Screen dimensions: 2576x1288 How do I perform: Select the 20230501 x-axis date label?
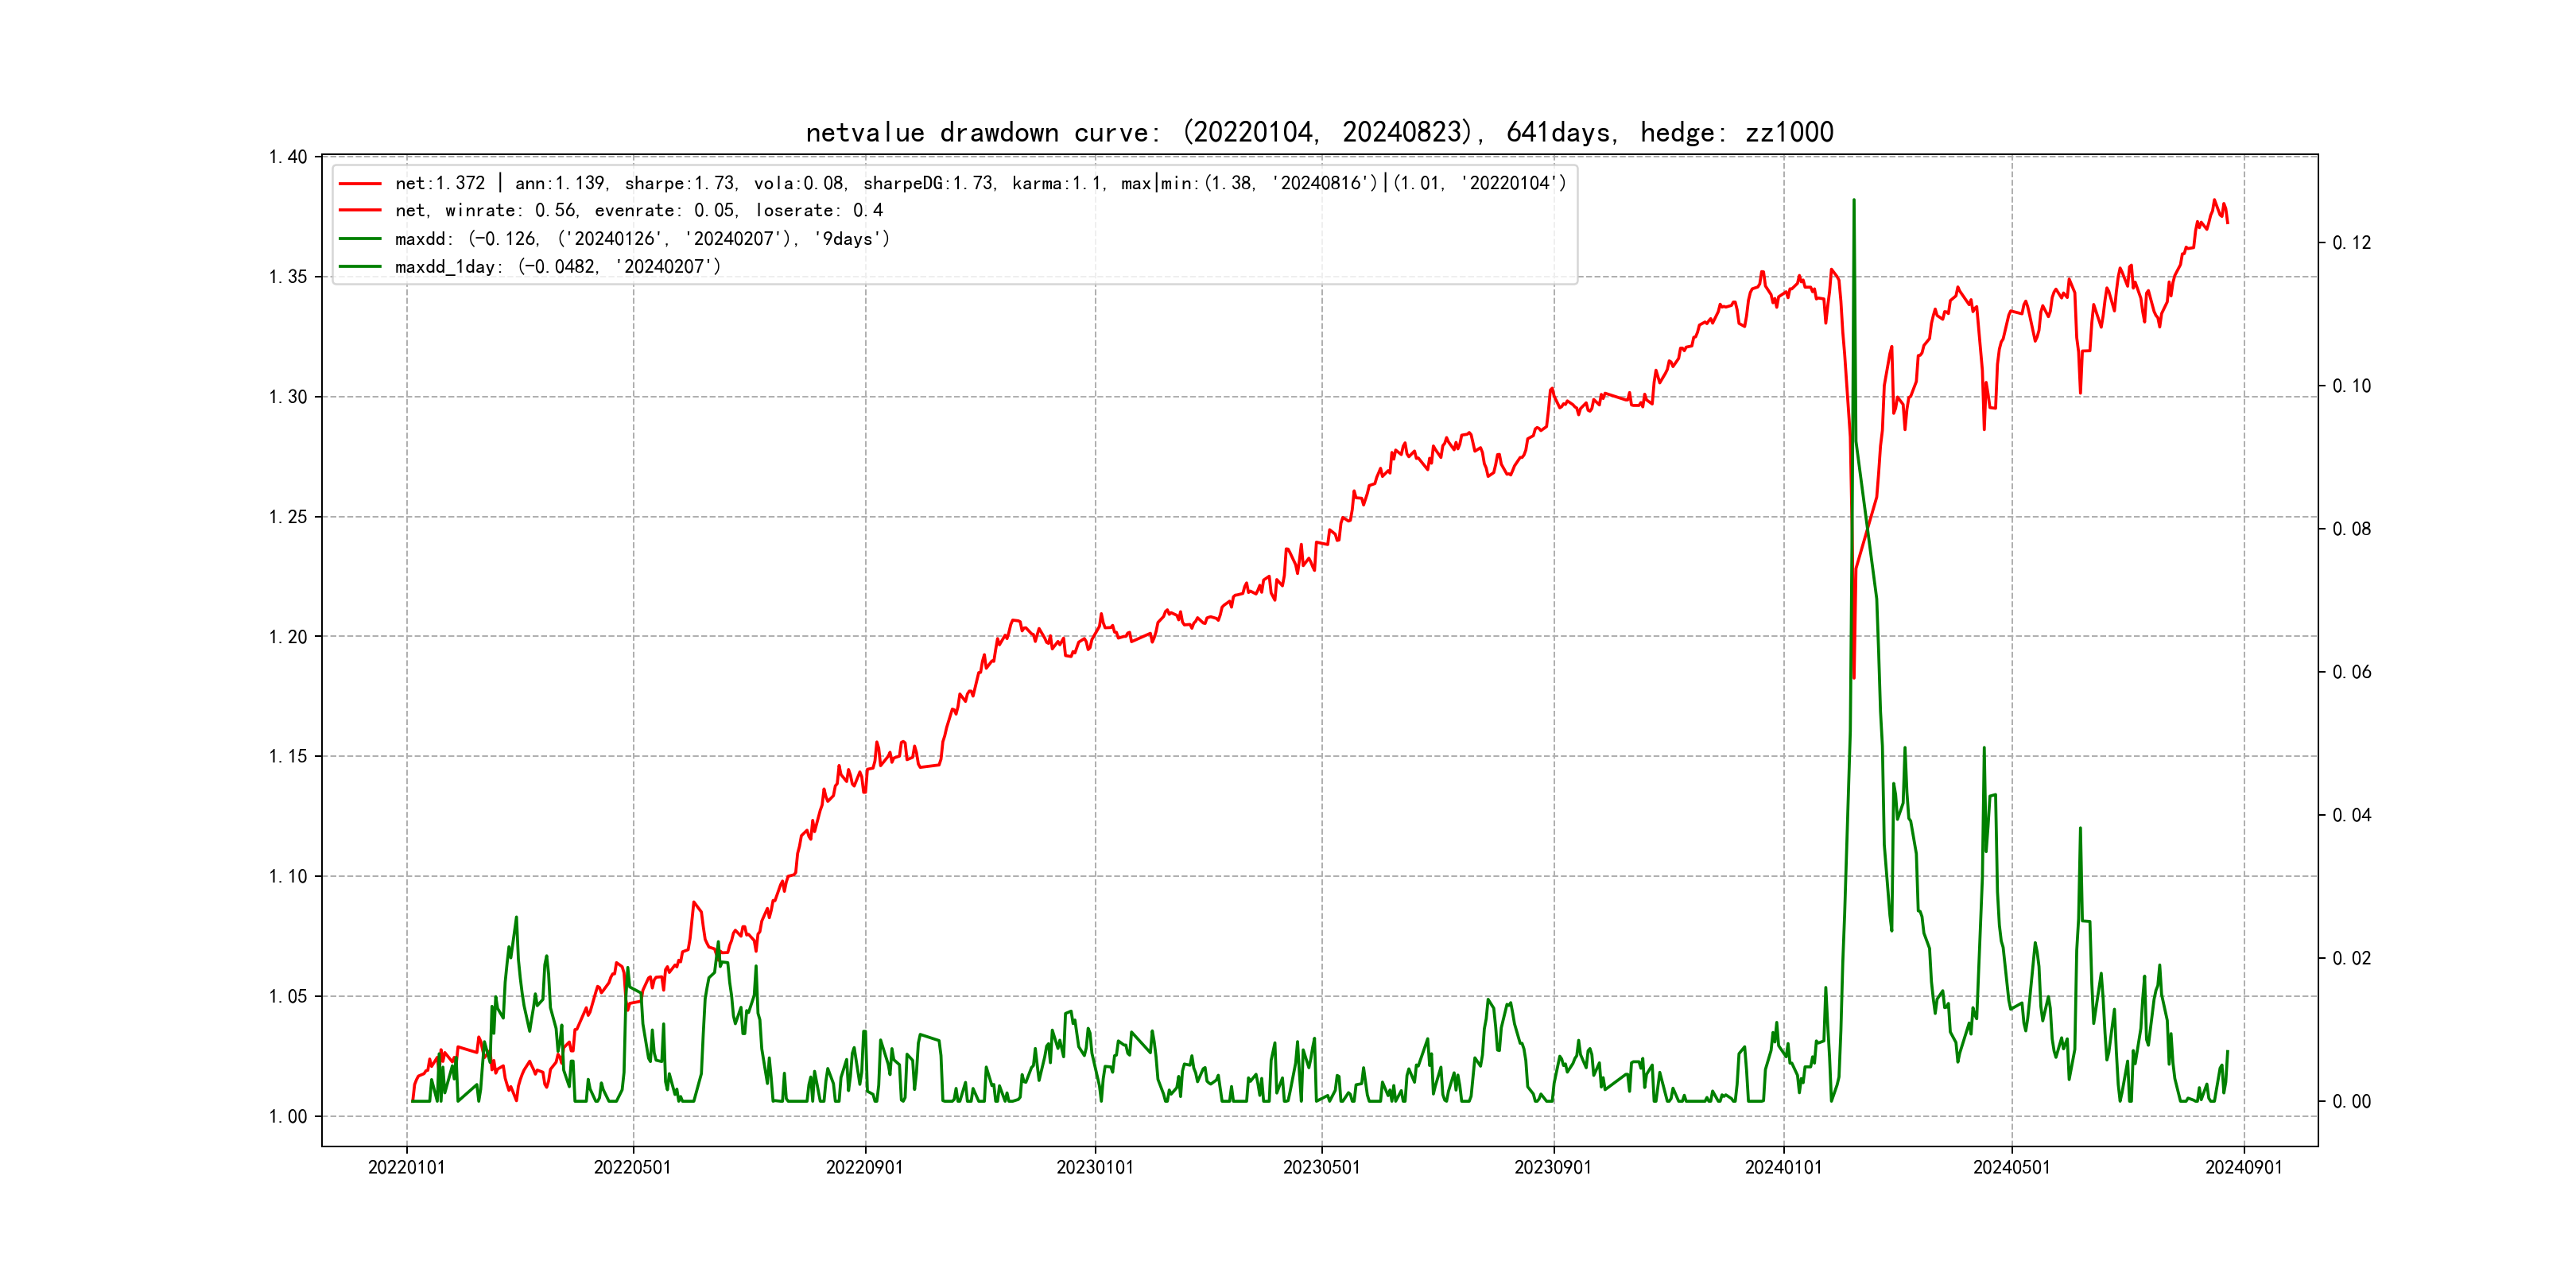tap(1321, 1168)
